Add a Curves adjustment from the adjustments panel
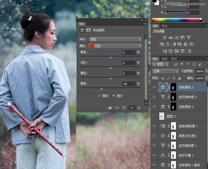 (177, 37)
